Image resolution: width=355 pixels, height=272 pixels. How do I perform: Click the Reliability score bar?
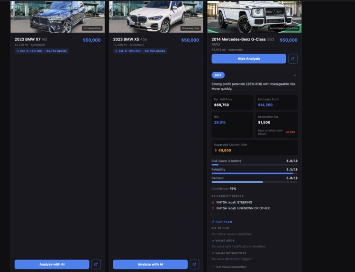[255, 173]
